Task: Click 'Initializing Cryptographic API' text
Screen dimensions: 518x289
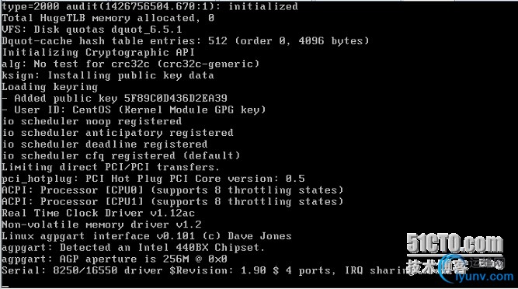Action: 98,53
